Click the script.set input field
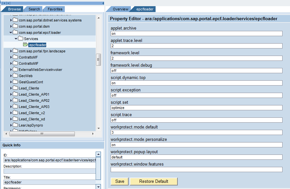The height and width of the screenshot is (189, 290). (196, 108)
